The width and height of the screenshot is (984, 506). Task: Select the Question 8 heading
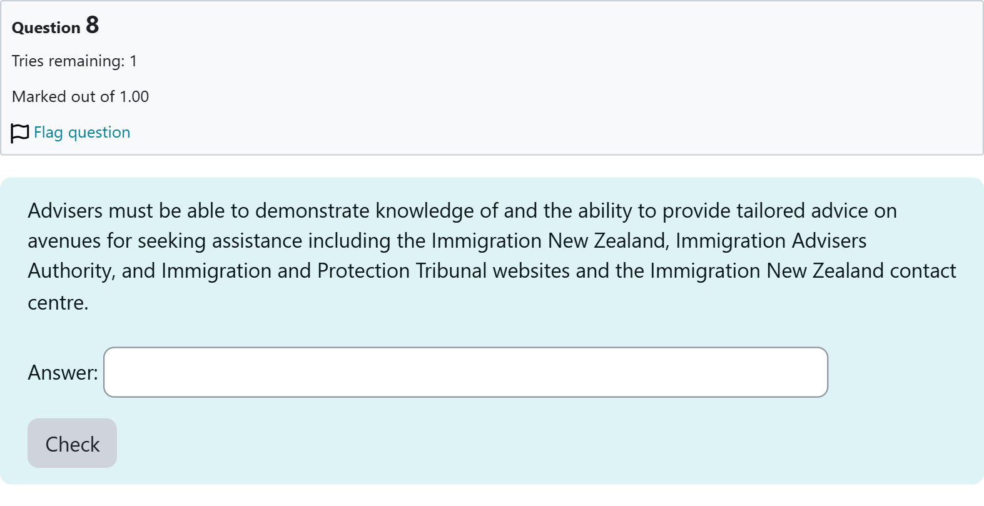click(56, 26)
